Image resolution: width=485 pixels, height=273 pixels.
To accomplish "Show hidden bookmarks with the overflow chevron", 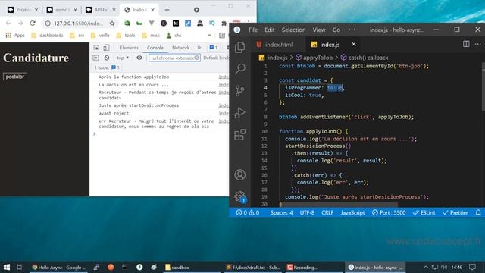I will (x=209, y=36).
